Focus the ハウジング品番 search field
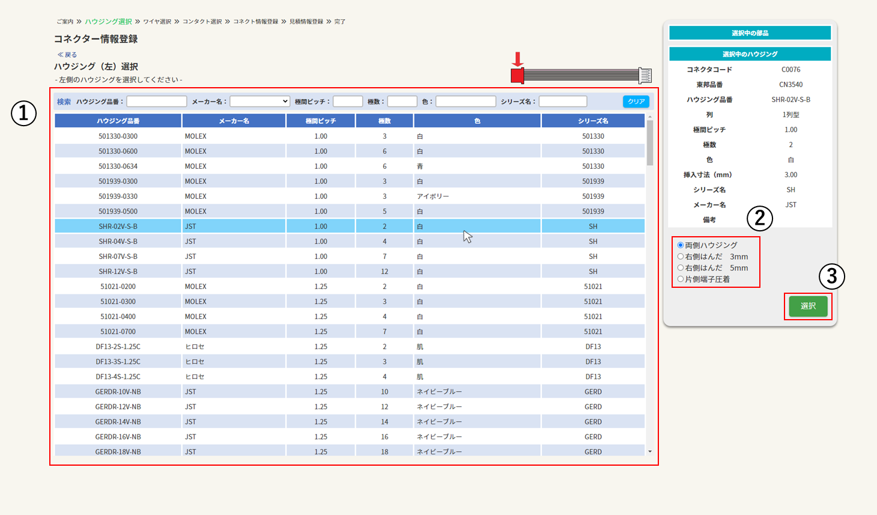The height and width of the screenshot is (515, 877). 157,102
